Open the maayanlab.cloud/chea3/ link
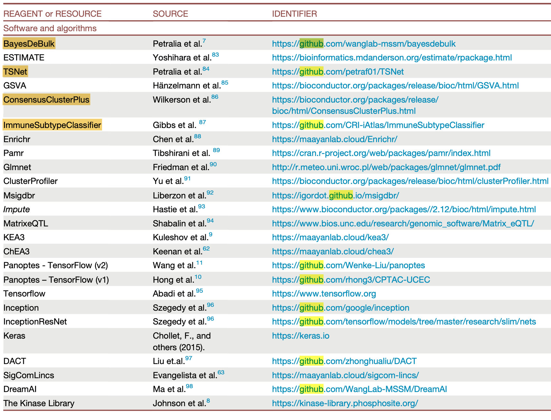Viewport: 551px width, 420px height. pos(333,251)
